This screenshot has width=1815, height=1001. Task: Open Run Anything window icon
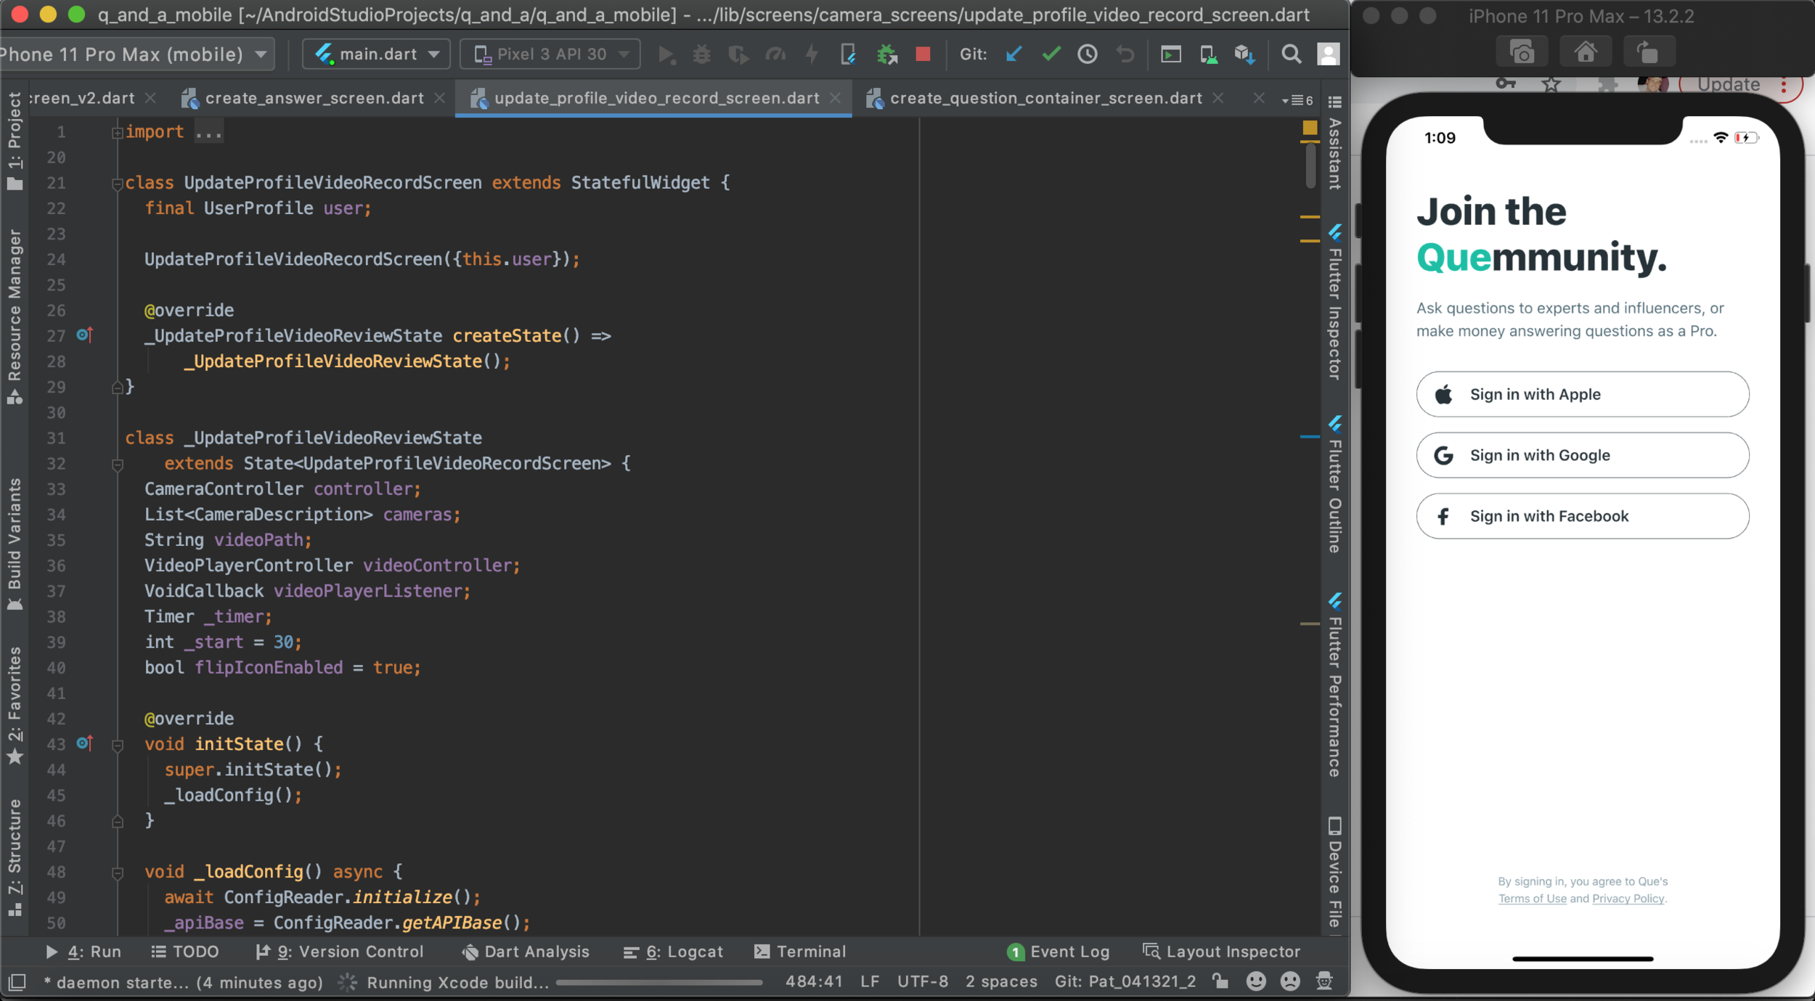[1170, 54]
